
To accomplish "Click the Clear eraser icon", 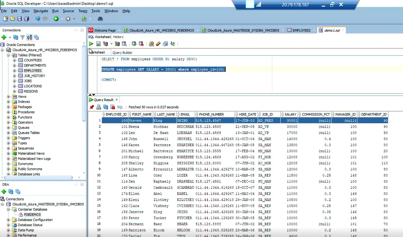I will click(158, 44).
